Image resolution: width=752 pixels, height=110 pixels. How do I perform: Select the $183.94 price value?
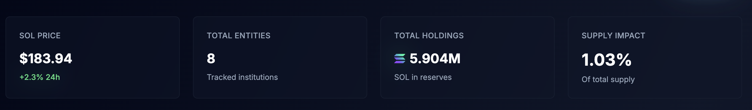[46, 59]
